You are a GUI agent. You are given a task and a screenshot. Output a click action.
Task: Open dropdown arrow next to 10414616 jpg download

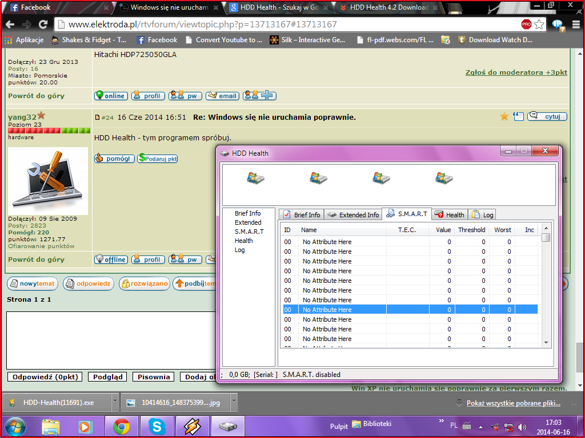coord(234,402)
